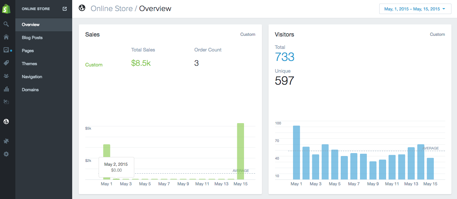Click the Online Store breadcrumb link

112,8
